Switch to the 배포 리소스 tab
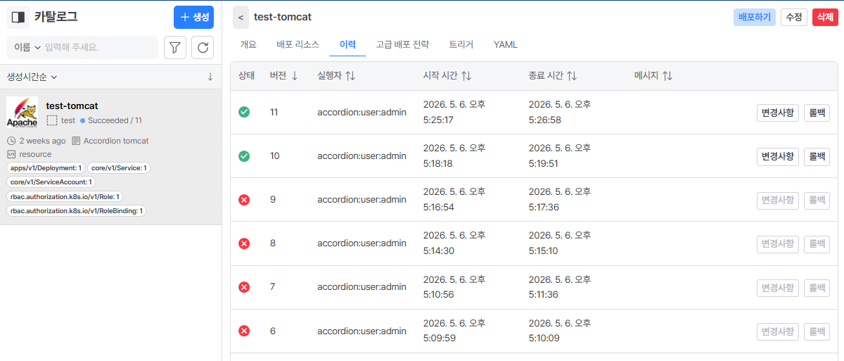The image size is (844, 361). point(298,44)
